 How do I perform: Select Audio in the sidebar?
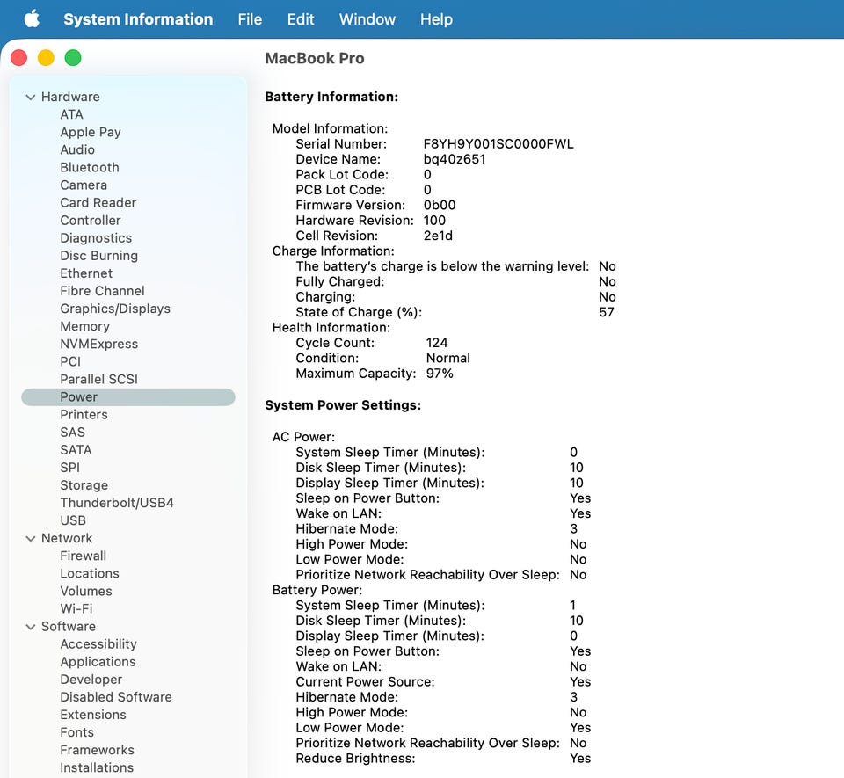77,149
